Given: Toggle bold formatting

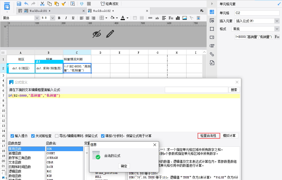Looking at the screenshot, I should (x=59, y=18).
